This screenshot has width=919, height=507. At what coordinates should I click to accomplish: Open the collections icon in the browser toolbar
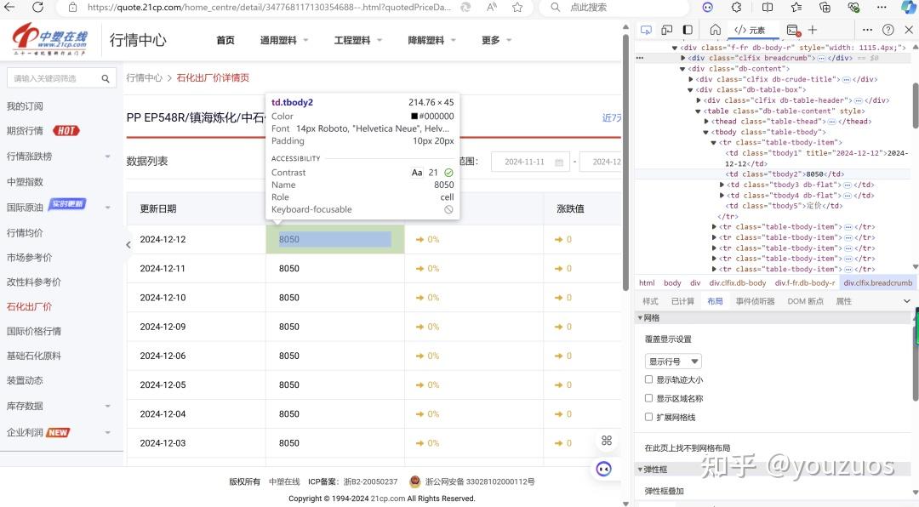coord(825,7)
